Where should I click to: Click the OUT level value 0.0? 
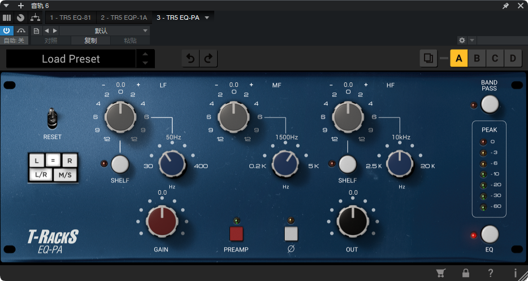click(x=353, y=192)
